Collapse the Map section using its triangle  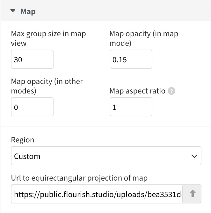click(x=13, y=11)
